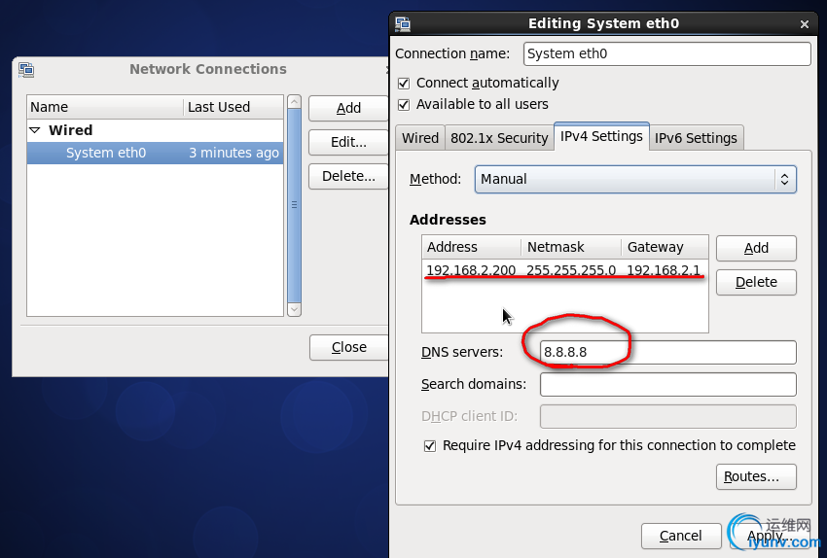Click the Gateway column header
This screenshot has height=558, width=827.
pos(665,247)
